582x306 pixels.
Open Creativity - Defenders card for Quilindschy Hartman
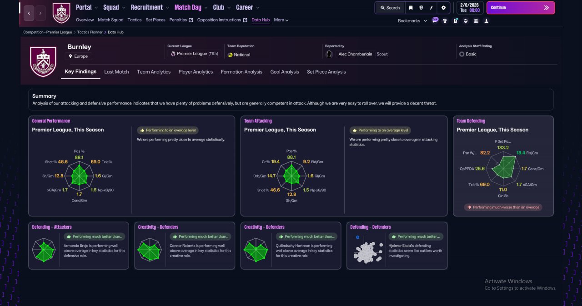pos(291,246)
